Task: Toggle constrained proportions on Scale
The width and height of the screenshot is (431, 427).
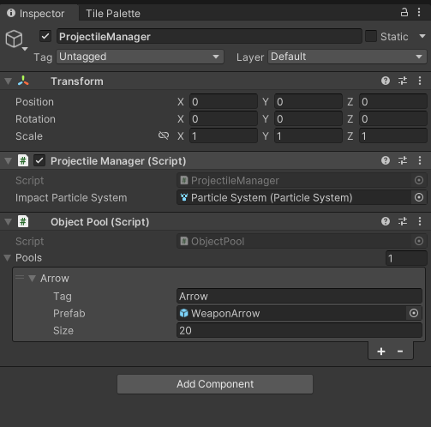Action: pos(164,135)
